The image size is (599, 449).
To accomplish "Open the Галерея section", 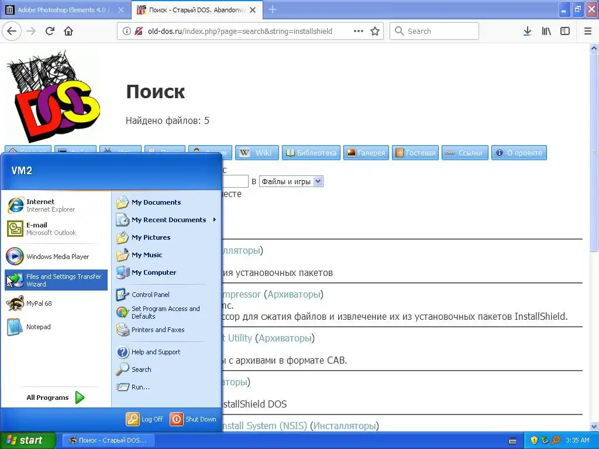I will pyautogui.click(x=366, y=153).
